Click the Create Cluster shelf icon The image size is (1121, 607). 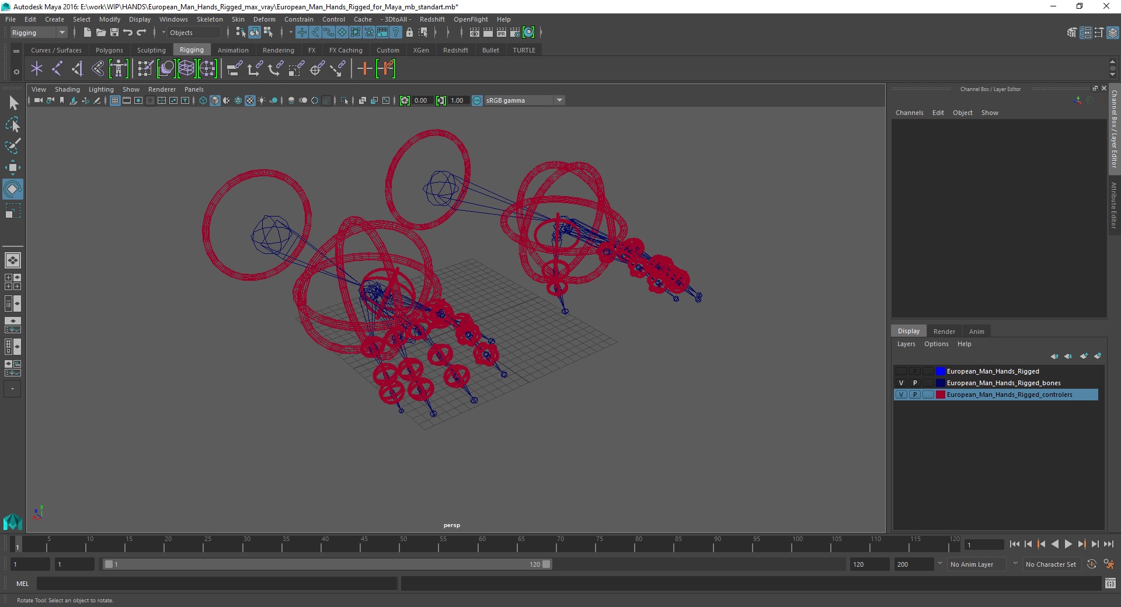[207, 69]
